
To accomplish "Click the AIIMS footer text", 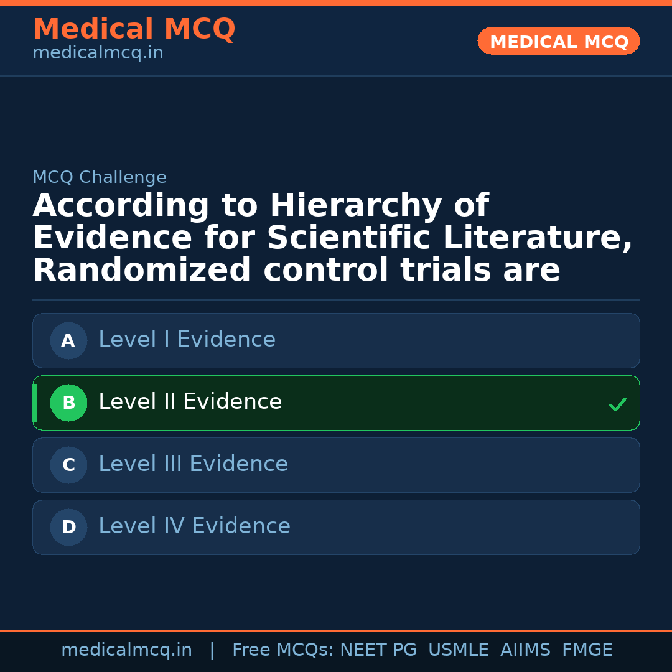I will (x=525, y=650).
